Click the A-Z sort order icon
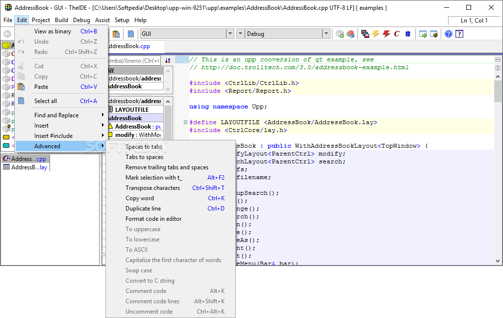Screen dimensions: 503x318 168,60
